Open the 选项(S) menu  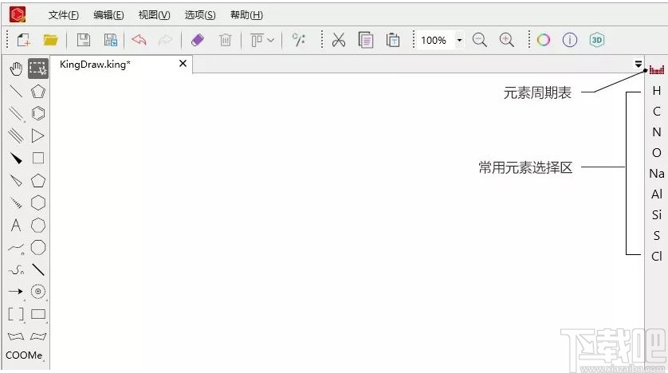[x=200, y=15]
